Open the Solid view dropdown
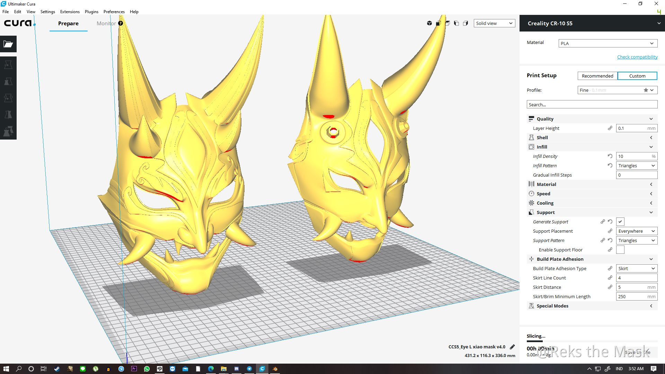The image size is (665, 374). coord(494,23)
